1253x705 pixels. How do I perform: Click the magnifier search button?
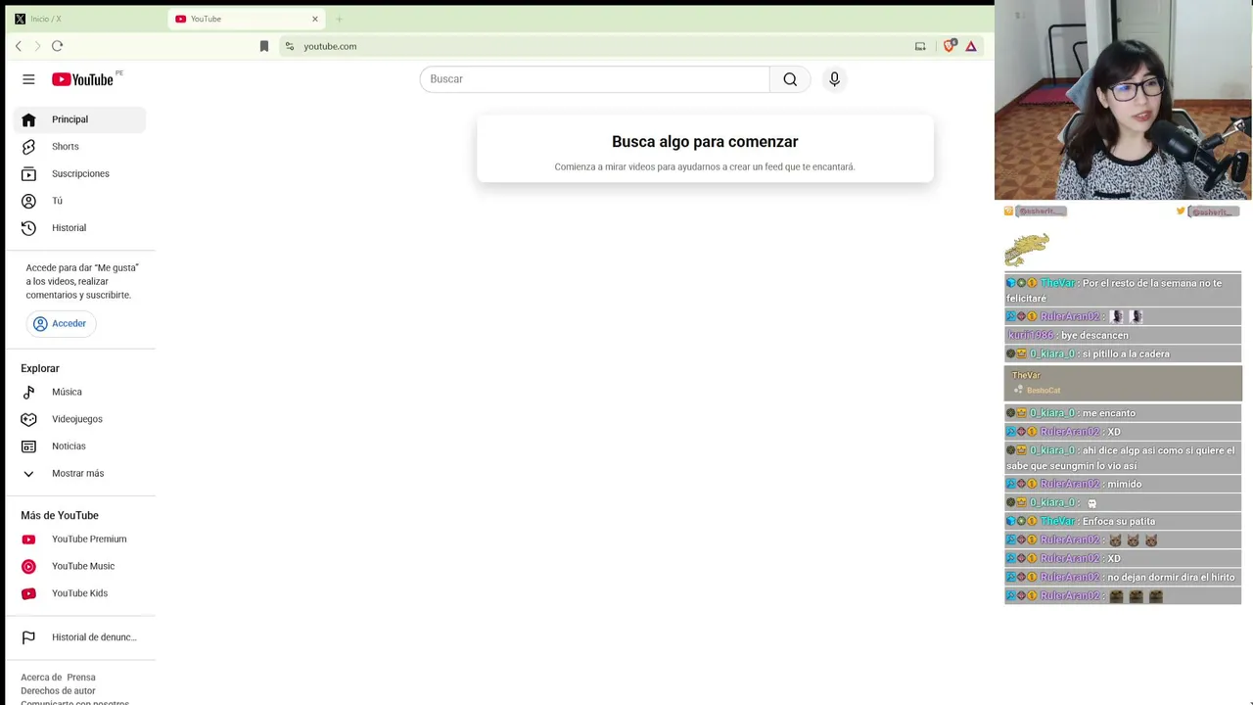click(x=790, y=79)
